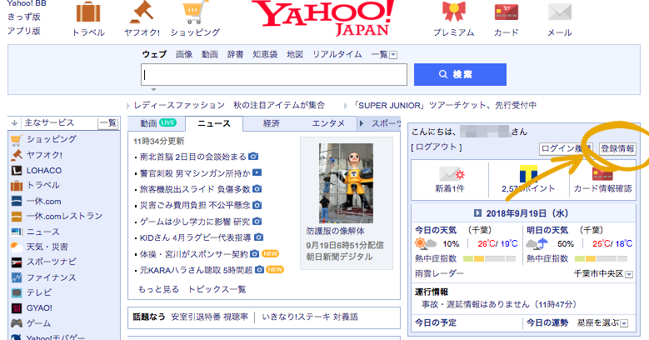Switch to the エンタメ news tab

(328, 123)
